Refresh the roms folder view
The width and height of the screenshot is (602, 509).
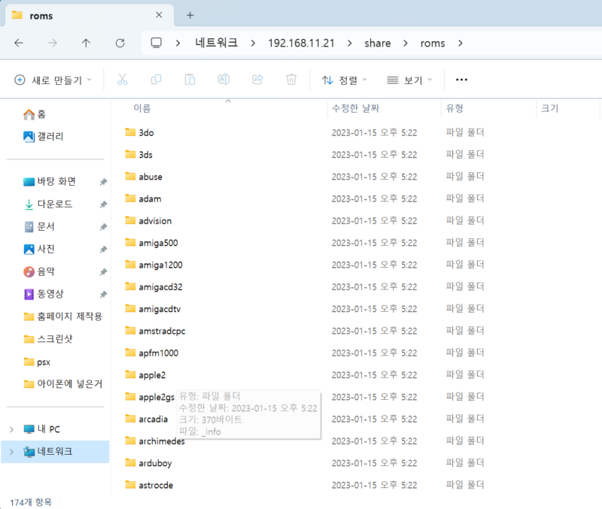(120, 43)
